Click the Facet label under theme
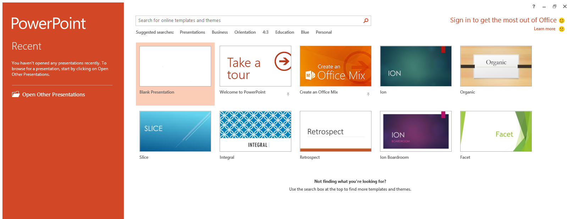 [x=465, y=157]
